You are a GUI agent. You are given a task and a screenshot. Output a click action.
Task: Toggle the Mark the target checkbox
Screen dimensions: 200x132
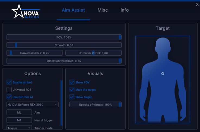coord(72,89)
